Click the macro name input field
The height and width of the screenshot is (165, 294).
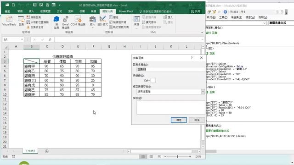170,69
